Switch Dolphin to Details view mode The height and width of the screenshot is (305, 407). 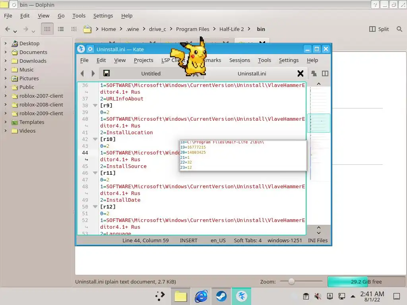74,29
